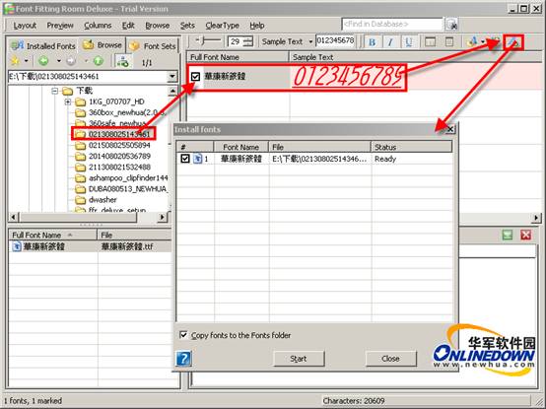The height and width of the screenshot is (409, 546).
Task: Select folder 021308025143461 in tree
Action: click(119, 134)
